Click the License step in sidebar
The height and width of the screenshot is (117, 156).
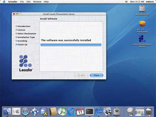20,30
